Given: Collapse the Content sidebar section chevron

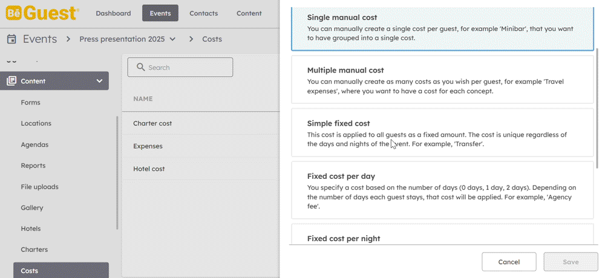Looking at the screenshot, I should 100,81.
